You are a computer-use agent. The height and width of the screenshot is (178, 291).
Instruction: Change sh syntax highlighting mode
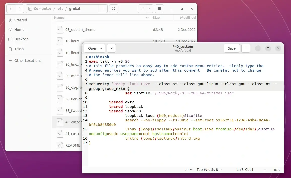pos(188,170)
